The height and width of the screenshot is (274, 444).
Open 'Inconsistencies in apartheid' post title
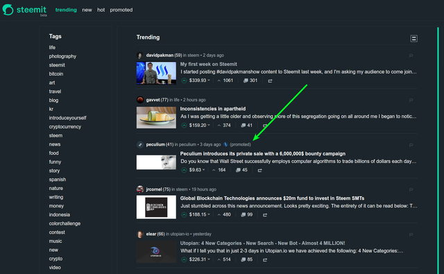click(213, 109)
